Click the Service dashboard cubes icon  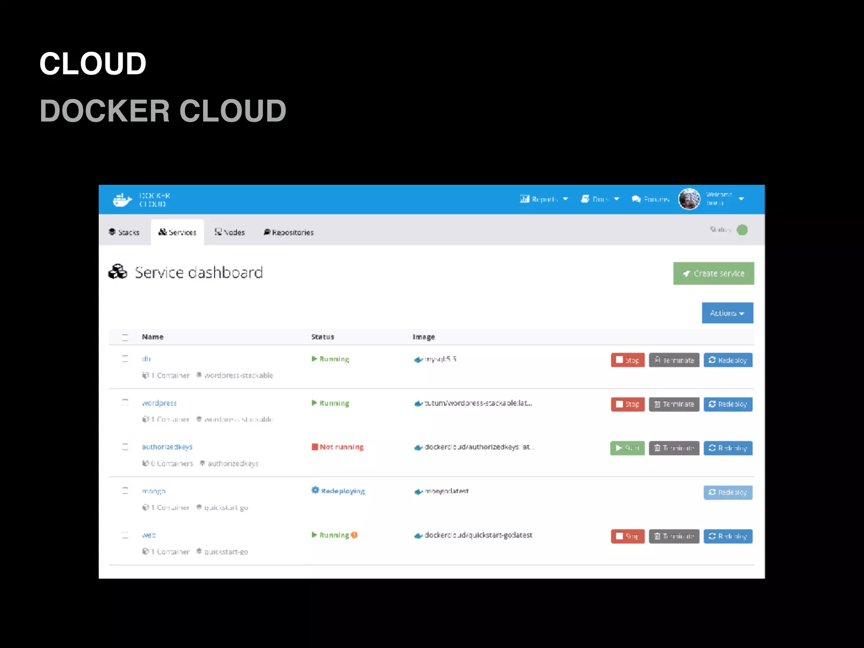click(118, 272)
